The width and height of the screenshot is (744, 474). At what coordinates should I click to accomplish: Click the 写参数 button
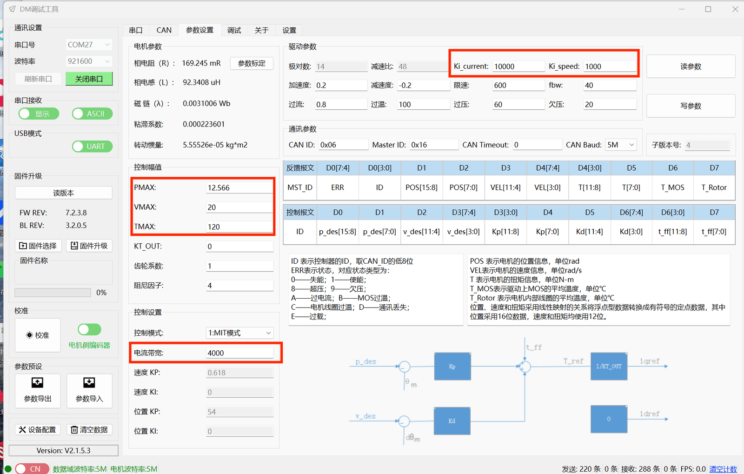coord(691,106)
